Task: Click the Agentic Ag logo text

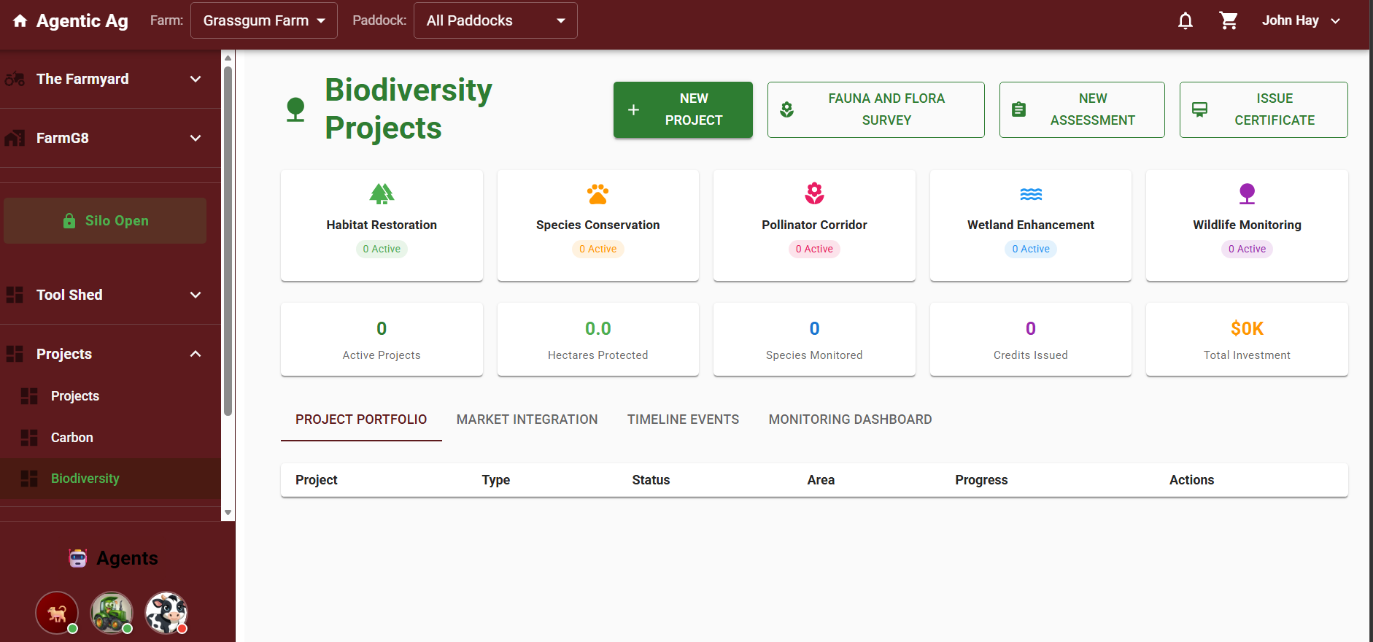Action: point(82,21)
